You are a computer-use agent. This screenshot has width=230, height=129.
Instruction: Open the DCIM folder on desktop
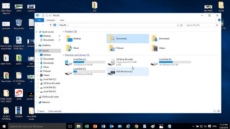(x=221, y=6)
